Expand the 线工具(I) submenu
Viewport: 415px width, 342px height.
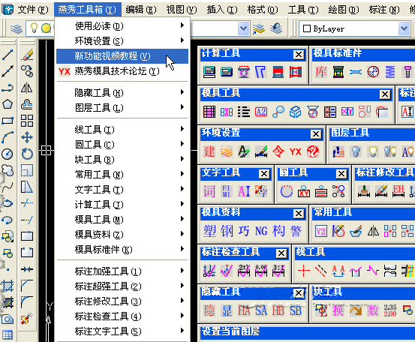point(122,130)
